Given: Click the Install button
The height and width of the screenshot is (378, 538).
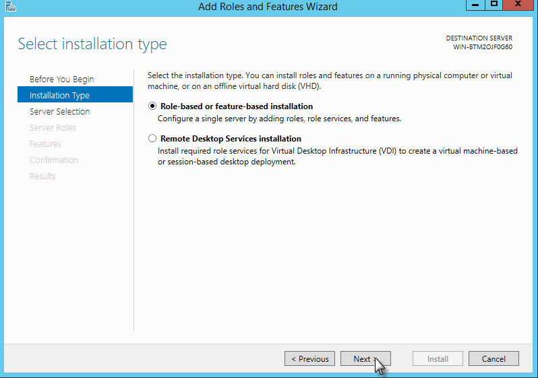Looking at the screenshot, I should pyautogui.click(x=438, y=359).
